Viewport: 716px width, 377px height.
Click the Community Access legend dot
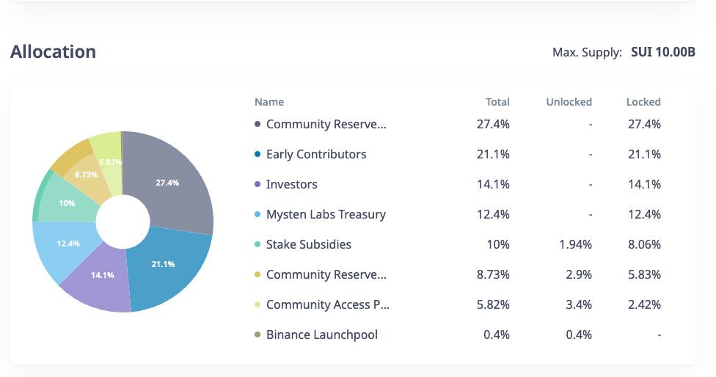(x=257, y=305)
